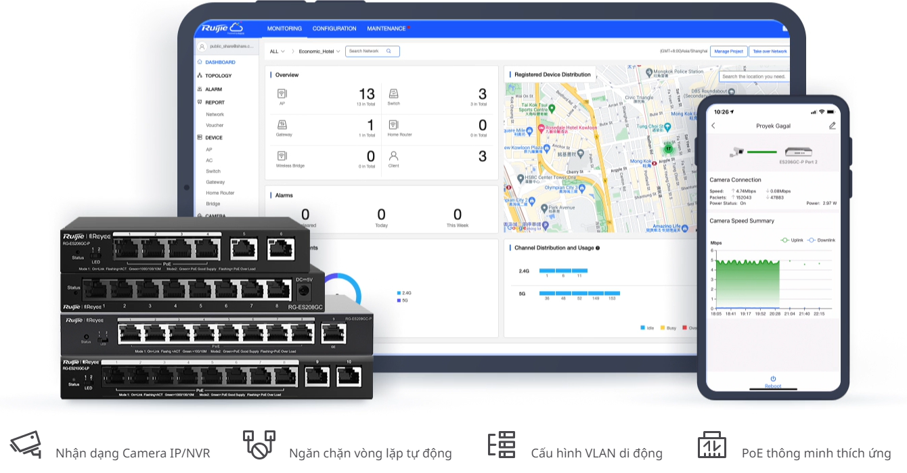Open the MAINTENANCE tab
Screen dimensions: 907x473
(387, 28)
